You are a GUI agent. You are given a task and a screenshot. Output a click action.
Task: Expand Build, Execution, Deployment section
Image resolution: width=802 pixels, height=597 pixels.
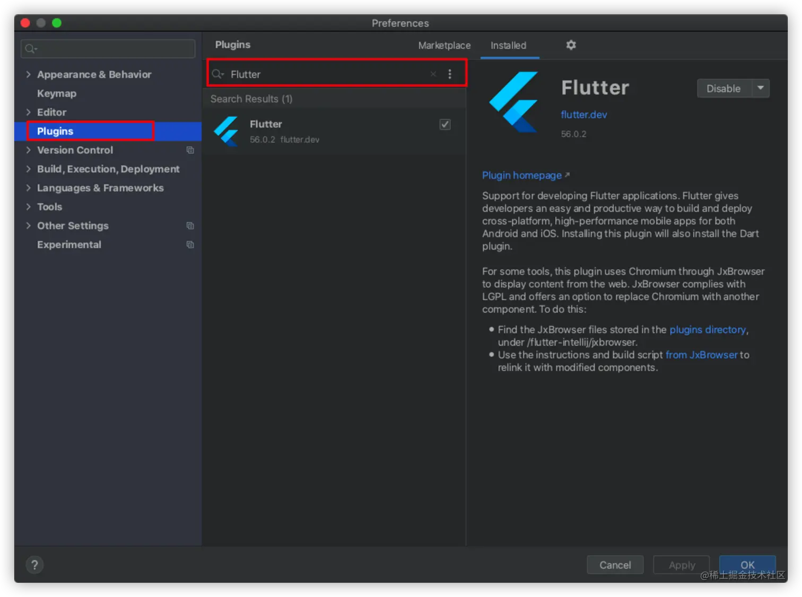28,169
